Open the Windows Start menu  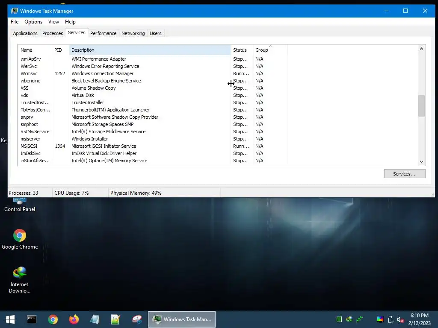tap(10, 319)
